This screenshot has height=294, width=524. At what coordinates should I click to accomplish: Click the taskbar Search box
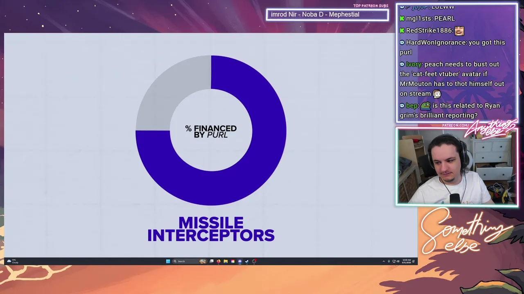tap(190, 261)
